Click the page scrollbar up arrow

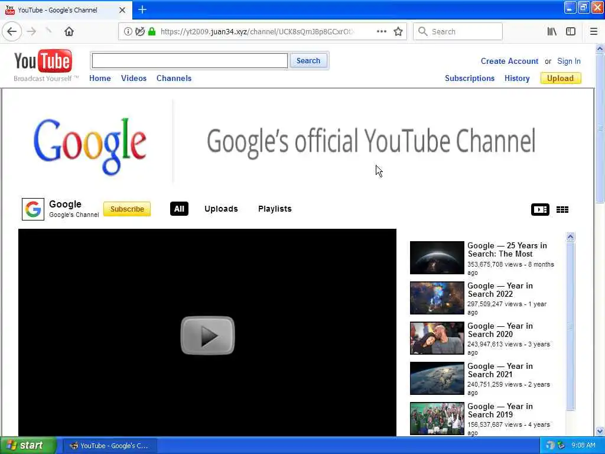click(600, 48)
